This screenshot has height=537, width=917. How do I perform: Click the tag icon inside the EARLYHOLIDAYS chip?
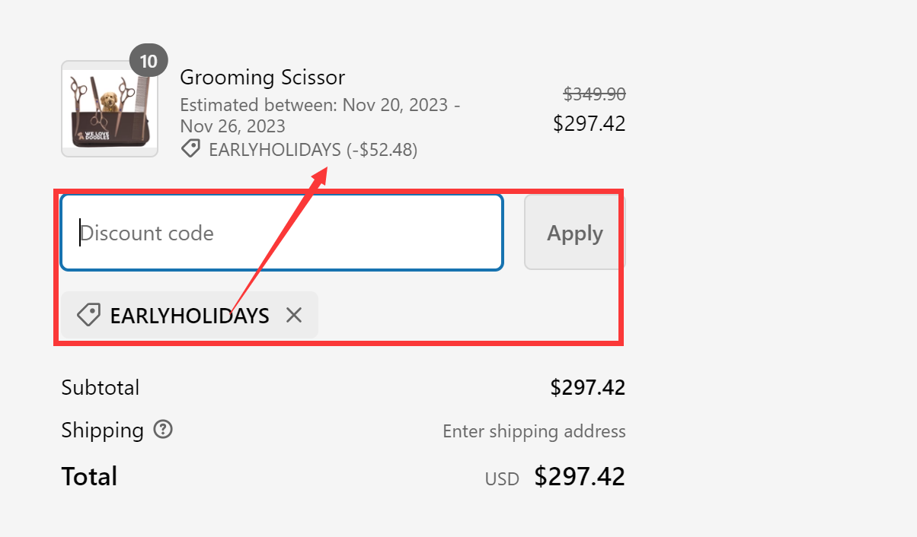pyautogui.click(x=88, y=314)
